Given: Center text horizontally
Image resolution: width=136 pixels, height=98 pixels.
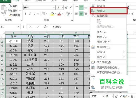Looking at the screenshot, I should (81, 14).
